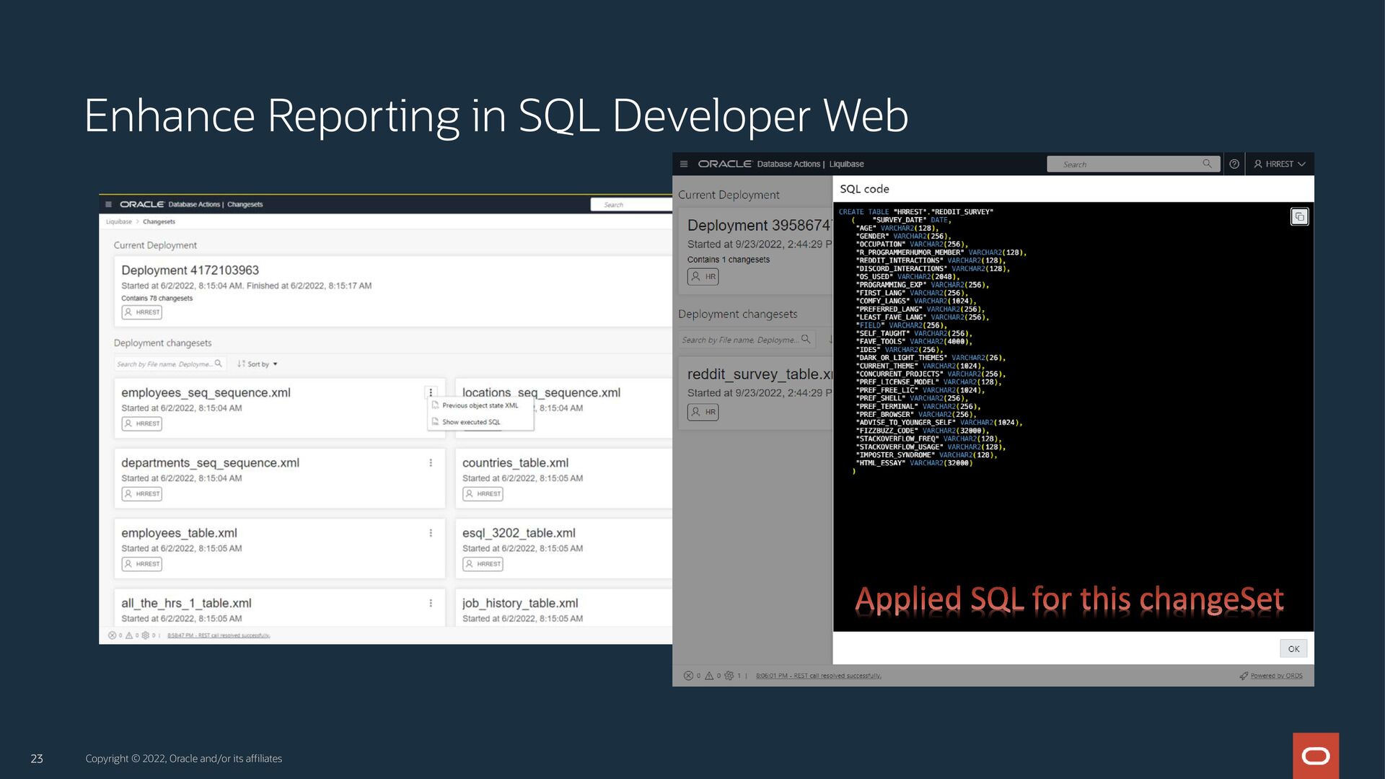Click the HR badge under reddit_survey_table changeset
This screenshot has height=779, width=1385.
[x=702, y=412]
